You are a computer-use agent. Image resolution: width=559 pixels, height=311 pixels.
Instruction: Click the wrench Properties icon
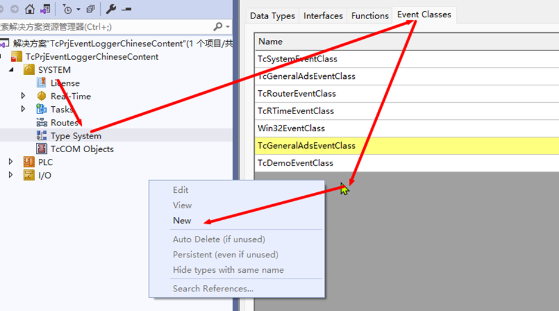111,9
